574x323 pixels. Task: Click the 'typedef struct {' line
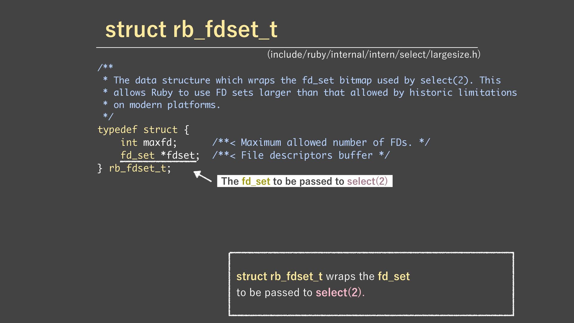tap(143, 130)
